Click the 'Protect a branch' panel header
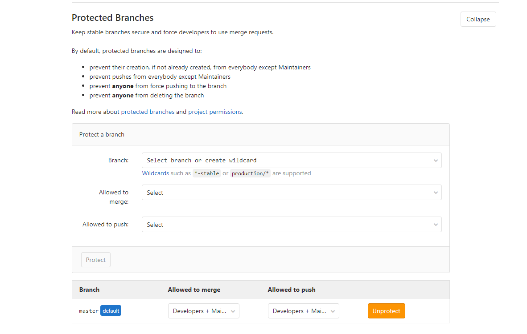The height and width of the screenshot is (334, 527). 102,134
